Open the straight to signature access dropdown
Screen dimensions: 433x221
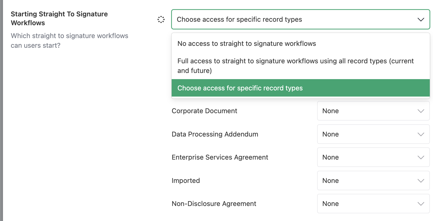coord(301,19)
